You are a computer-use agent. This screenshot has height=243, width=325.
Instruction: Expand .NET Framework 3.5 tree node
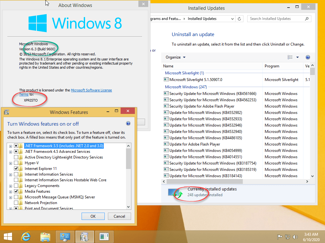pos(10,146)
